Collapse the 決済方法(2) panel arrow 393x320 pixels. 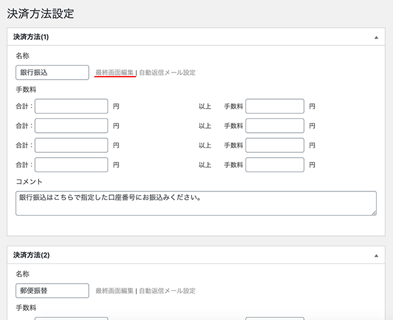pos(376,256)
